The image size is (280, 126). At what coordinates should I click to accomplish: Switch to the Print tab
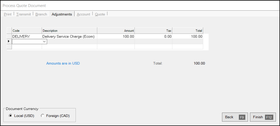(8, 14)
